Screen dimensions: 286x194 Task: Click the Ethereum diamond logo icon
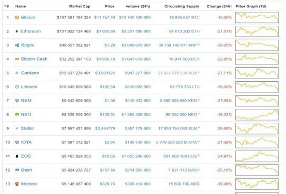[x=17, y=31]
